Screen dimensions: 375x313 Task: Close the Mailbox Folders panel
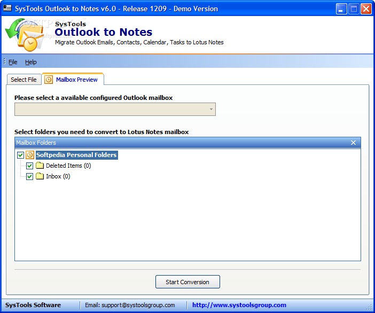(x=353, y=143)
